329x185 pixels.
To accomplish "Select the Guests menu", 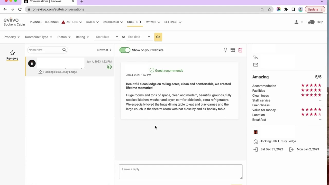I will (134, 22).
